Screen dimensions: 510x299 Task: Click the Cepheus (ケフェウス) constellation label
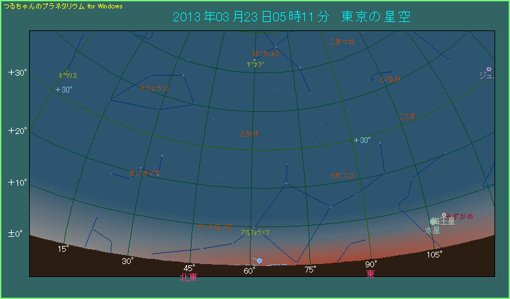pos(154,89)
